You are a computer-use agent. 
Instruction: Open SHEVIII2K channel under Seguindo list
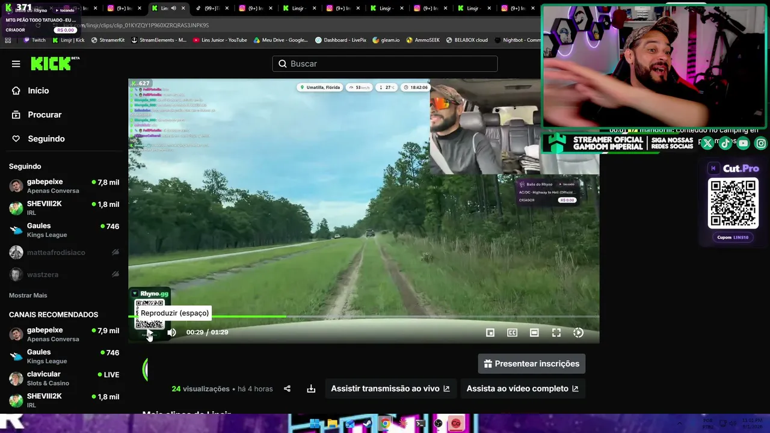64,208
